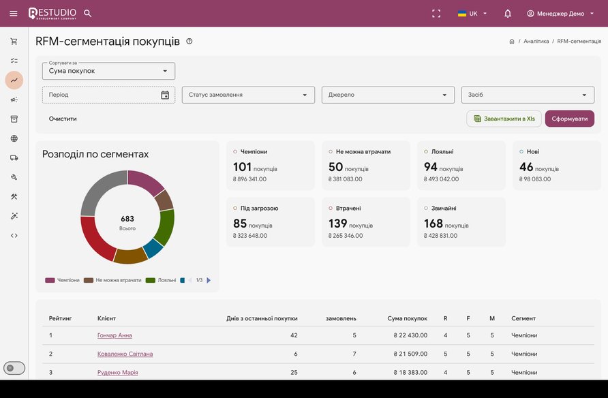This screenshot has height=398, width=608.
Task: Click the Сегмент column header
Action: tap(523, 318)
